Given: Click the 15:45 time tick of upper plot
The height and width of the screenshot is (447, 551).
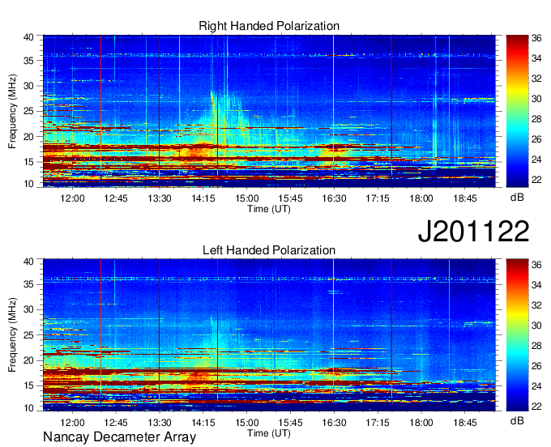Looking at the screenshot, I should 290,198.
